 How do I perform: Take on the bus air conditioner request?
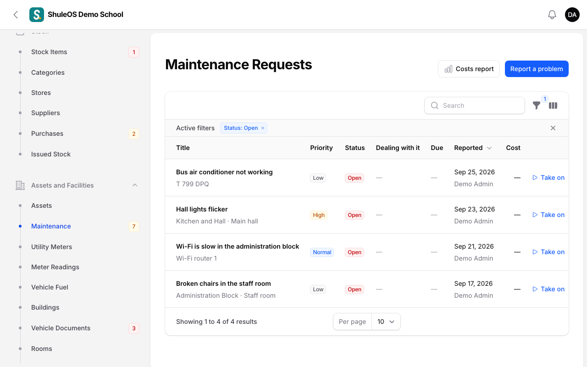coord(548,178)
